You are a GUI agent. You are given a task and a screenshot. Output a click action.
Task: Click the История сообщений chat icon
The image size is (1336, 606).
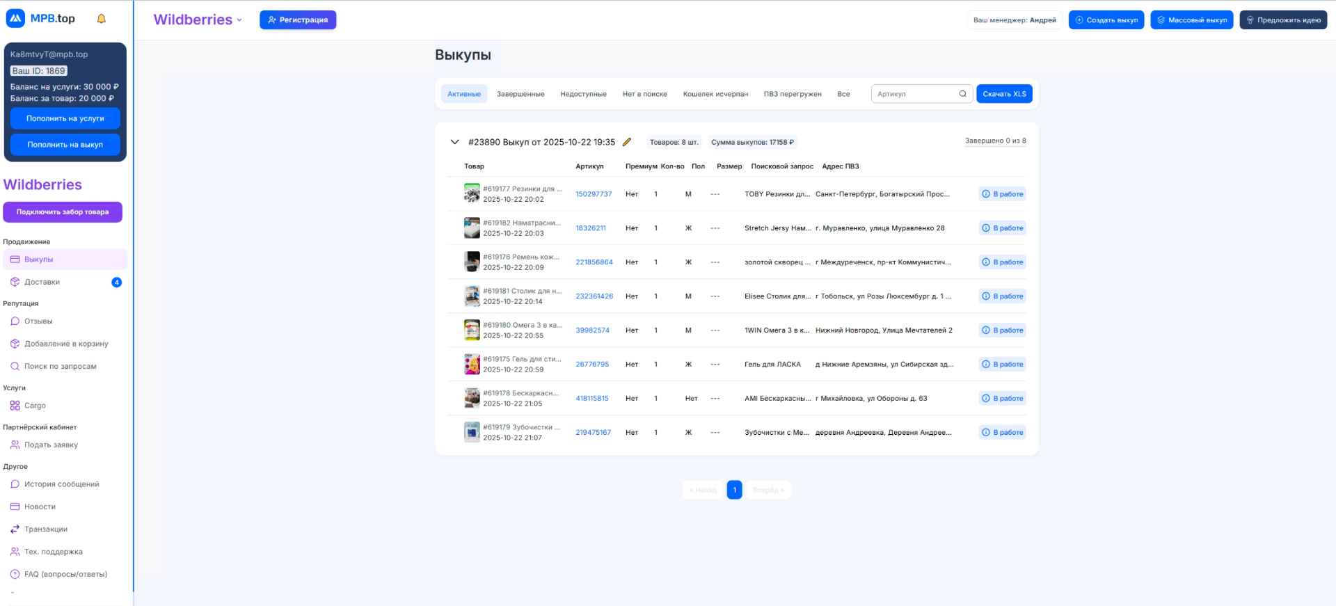(15, 484)
